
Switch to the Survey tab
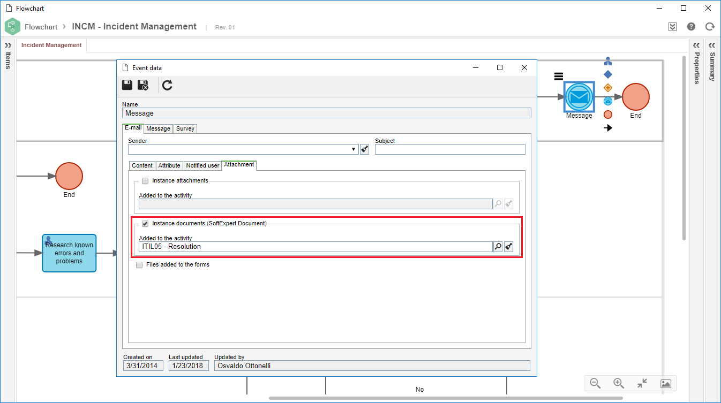185,128
